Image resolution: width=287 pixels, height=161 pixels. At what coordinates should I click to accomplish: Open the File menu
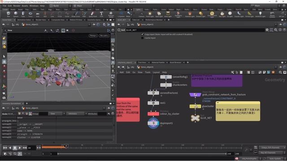click(4, 6)
